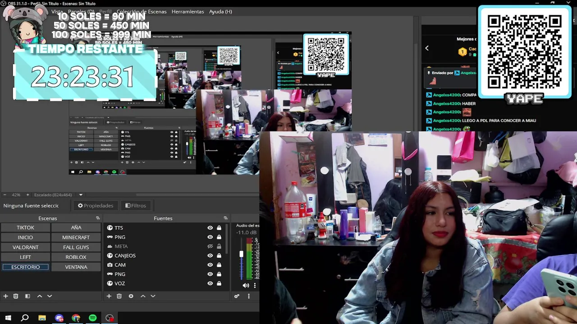This screenshot has height=324, width=577.
Task: Unlock the CAM source
Action: pos(219,265)
